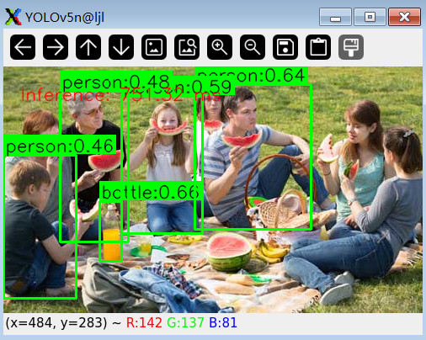Open the grayed properties brush icon
This screenshot has width=426, height=340.
[x=351, y=47]
